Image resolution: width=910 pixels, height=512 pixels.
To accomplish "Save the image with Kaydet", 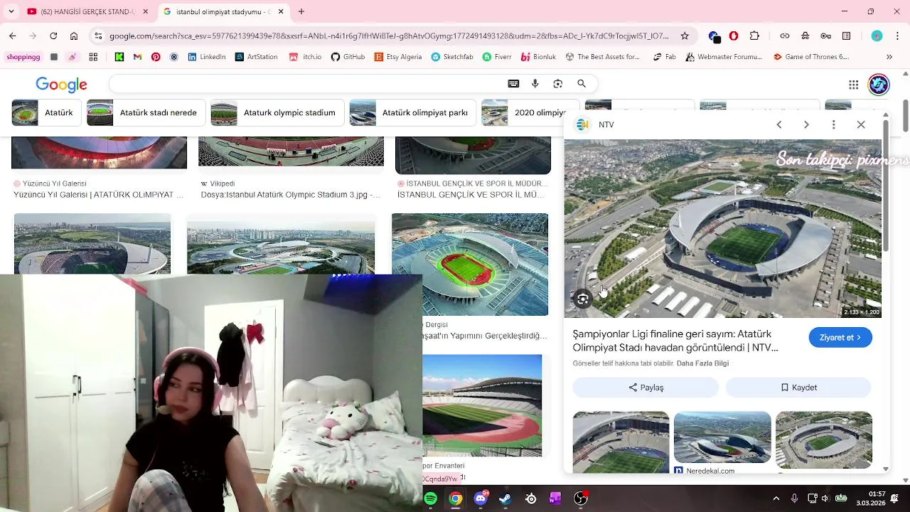I will [x=798, y=388].
